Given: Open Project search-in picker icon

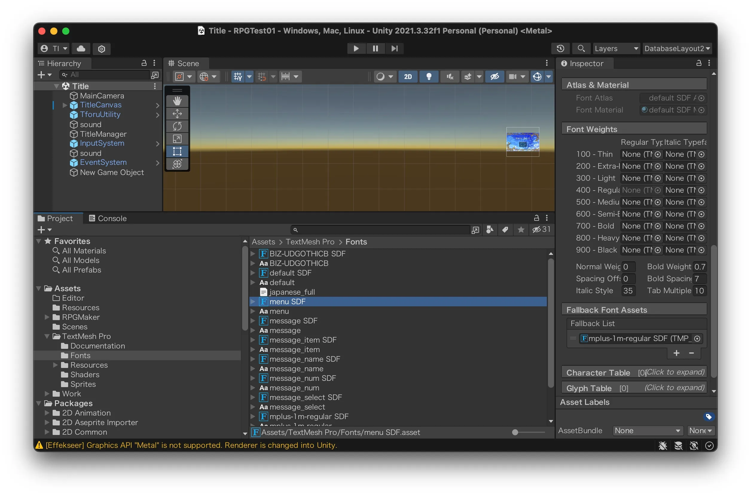Looking at the screenshot, I should point(475,230).
